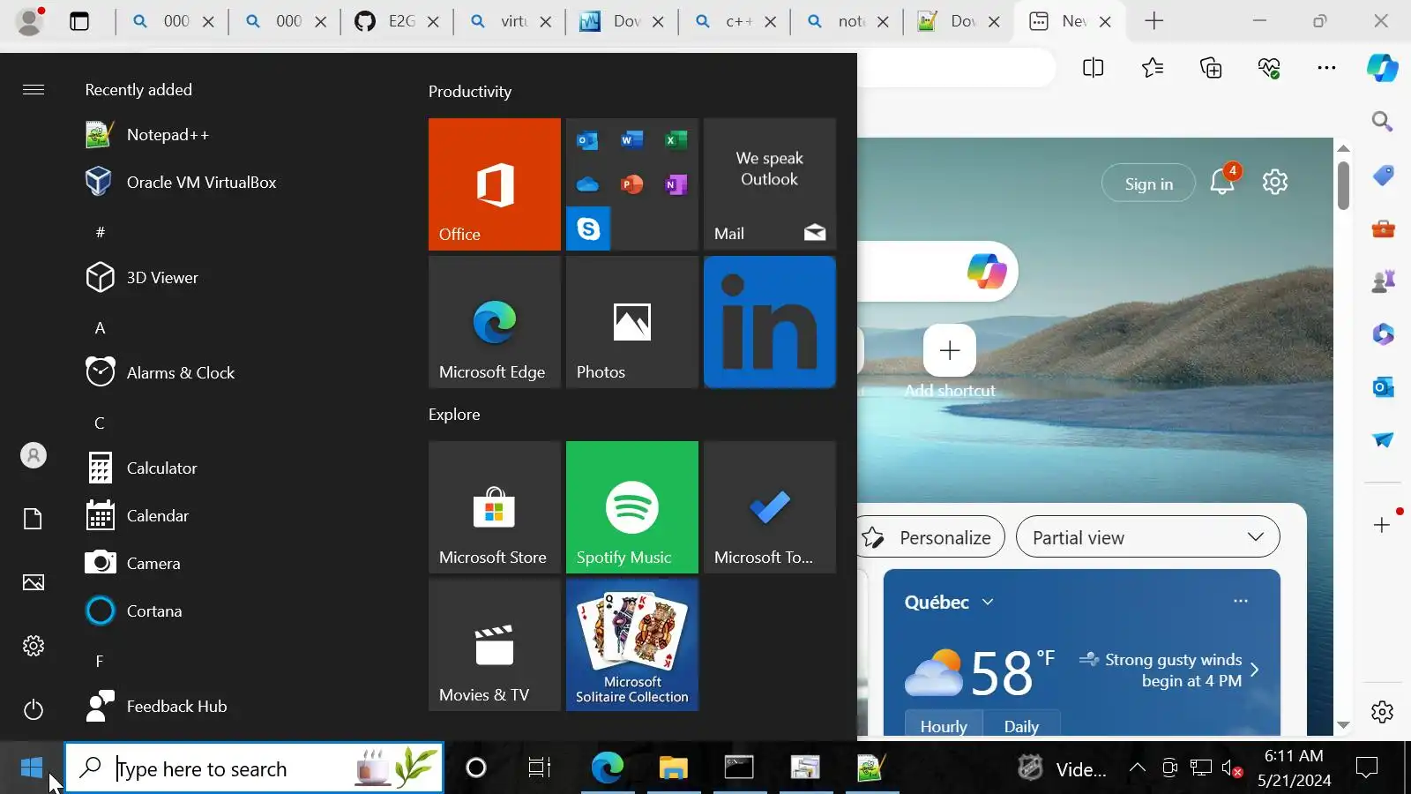Open Command Prompt from the taskbar

coord(739,768)
